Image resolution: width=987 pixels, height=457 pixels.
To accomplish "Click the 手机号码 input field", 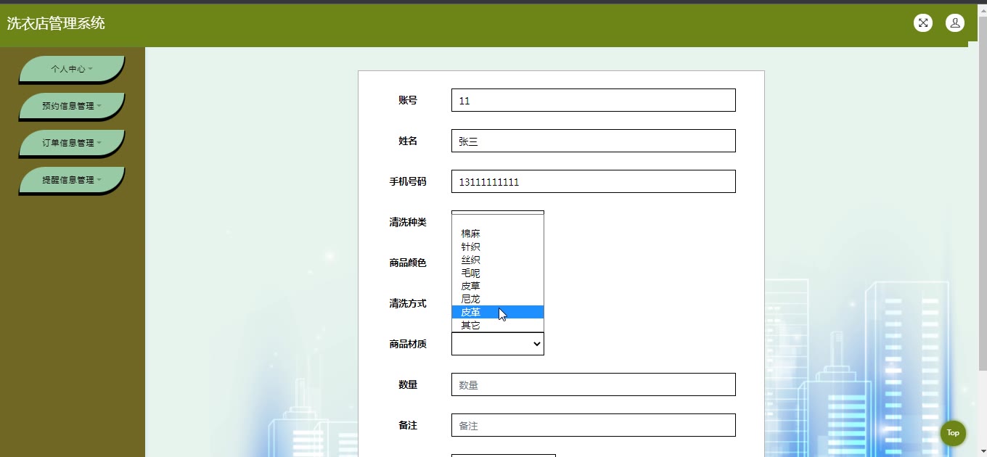I will [x=594, y=181].
